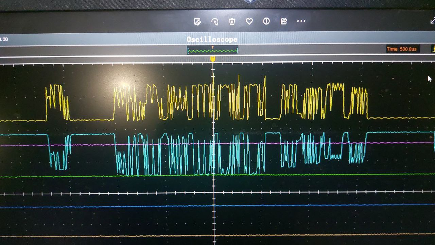Click the Oscilloscope title text
The width and height of the screenshot is (435, 245).
pos(212,39)
